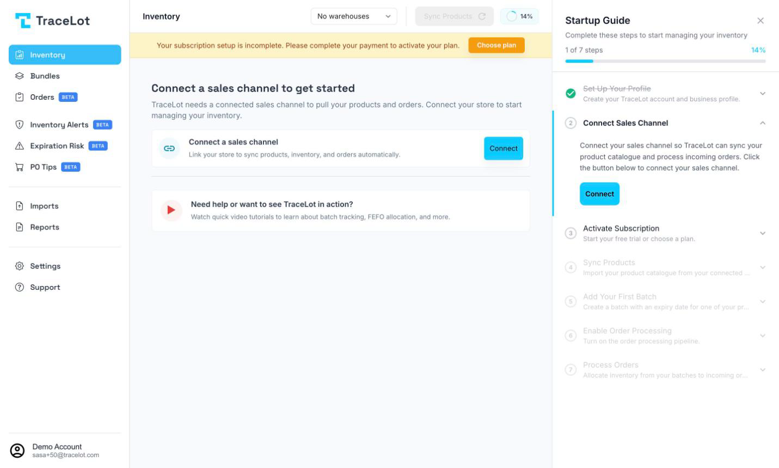The image size is (779, 468).
Task: Click Connect in the sales channel card
Action: (x=504, y=148)
